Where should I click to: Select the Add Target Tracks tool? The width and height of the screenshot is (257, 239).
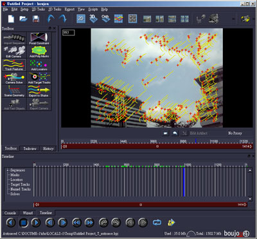39,78
